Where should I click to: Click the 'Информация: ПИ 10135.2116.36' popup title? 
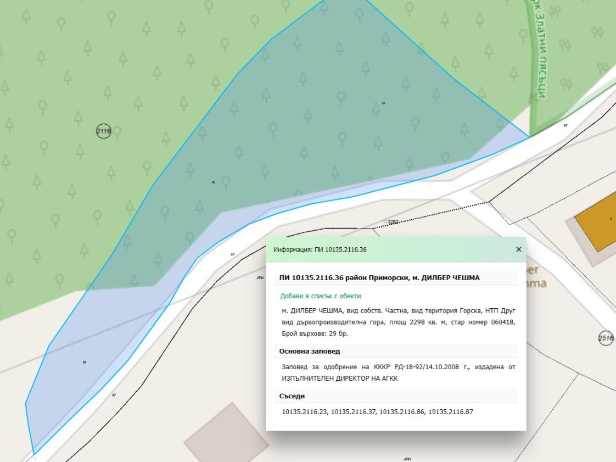pos(320,249)
